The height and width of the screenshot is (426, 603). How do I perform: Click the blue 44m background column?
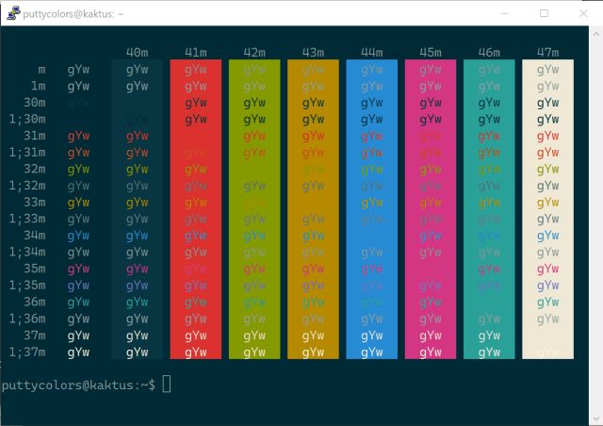coord(371,209)
